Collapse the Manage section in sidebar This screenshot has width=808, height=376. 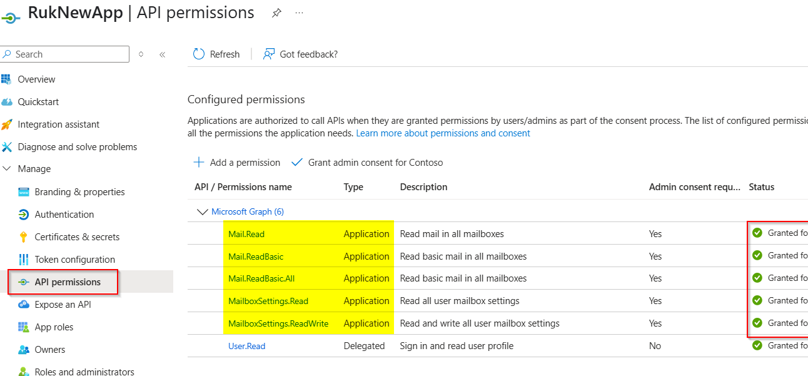point(7,169)
